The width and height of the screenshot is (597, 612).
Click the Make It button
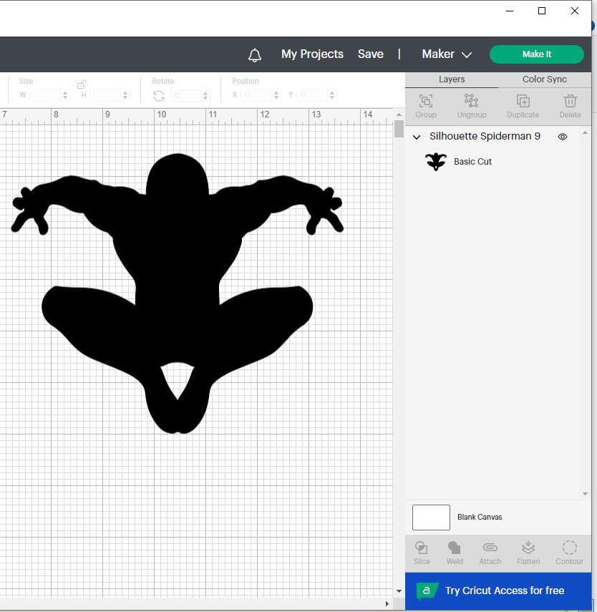pyautogui.click(x=536, y=54)
